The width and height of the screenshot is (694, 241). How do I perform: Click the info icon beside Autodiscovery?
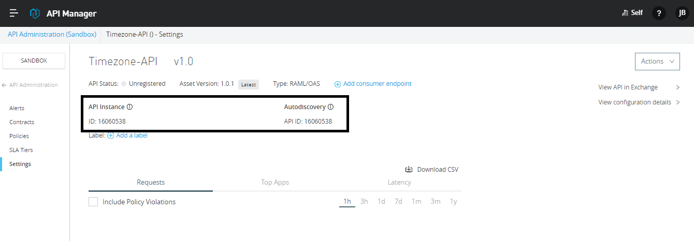(x=330, y=107)
